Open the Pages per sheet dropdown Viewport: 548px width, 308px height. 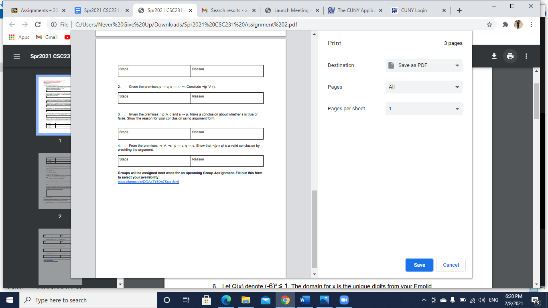[x=424, y=109]
